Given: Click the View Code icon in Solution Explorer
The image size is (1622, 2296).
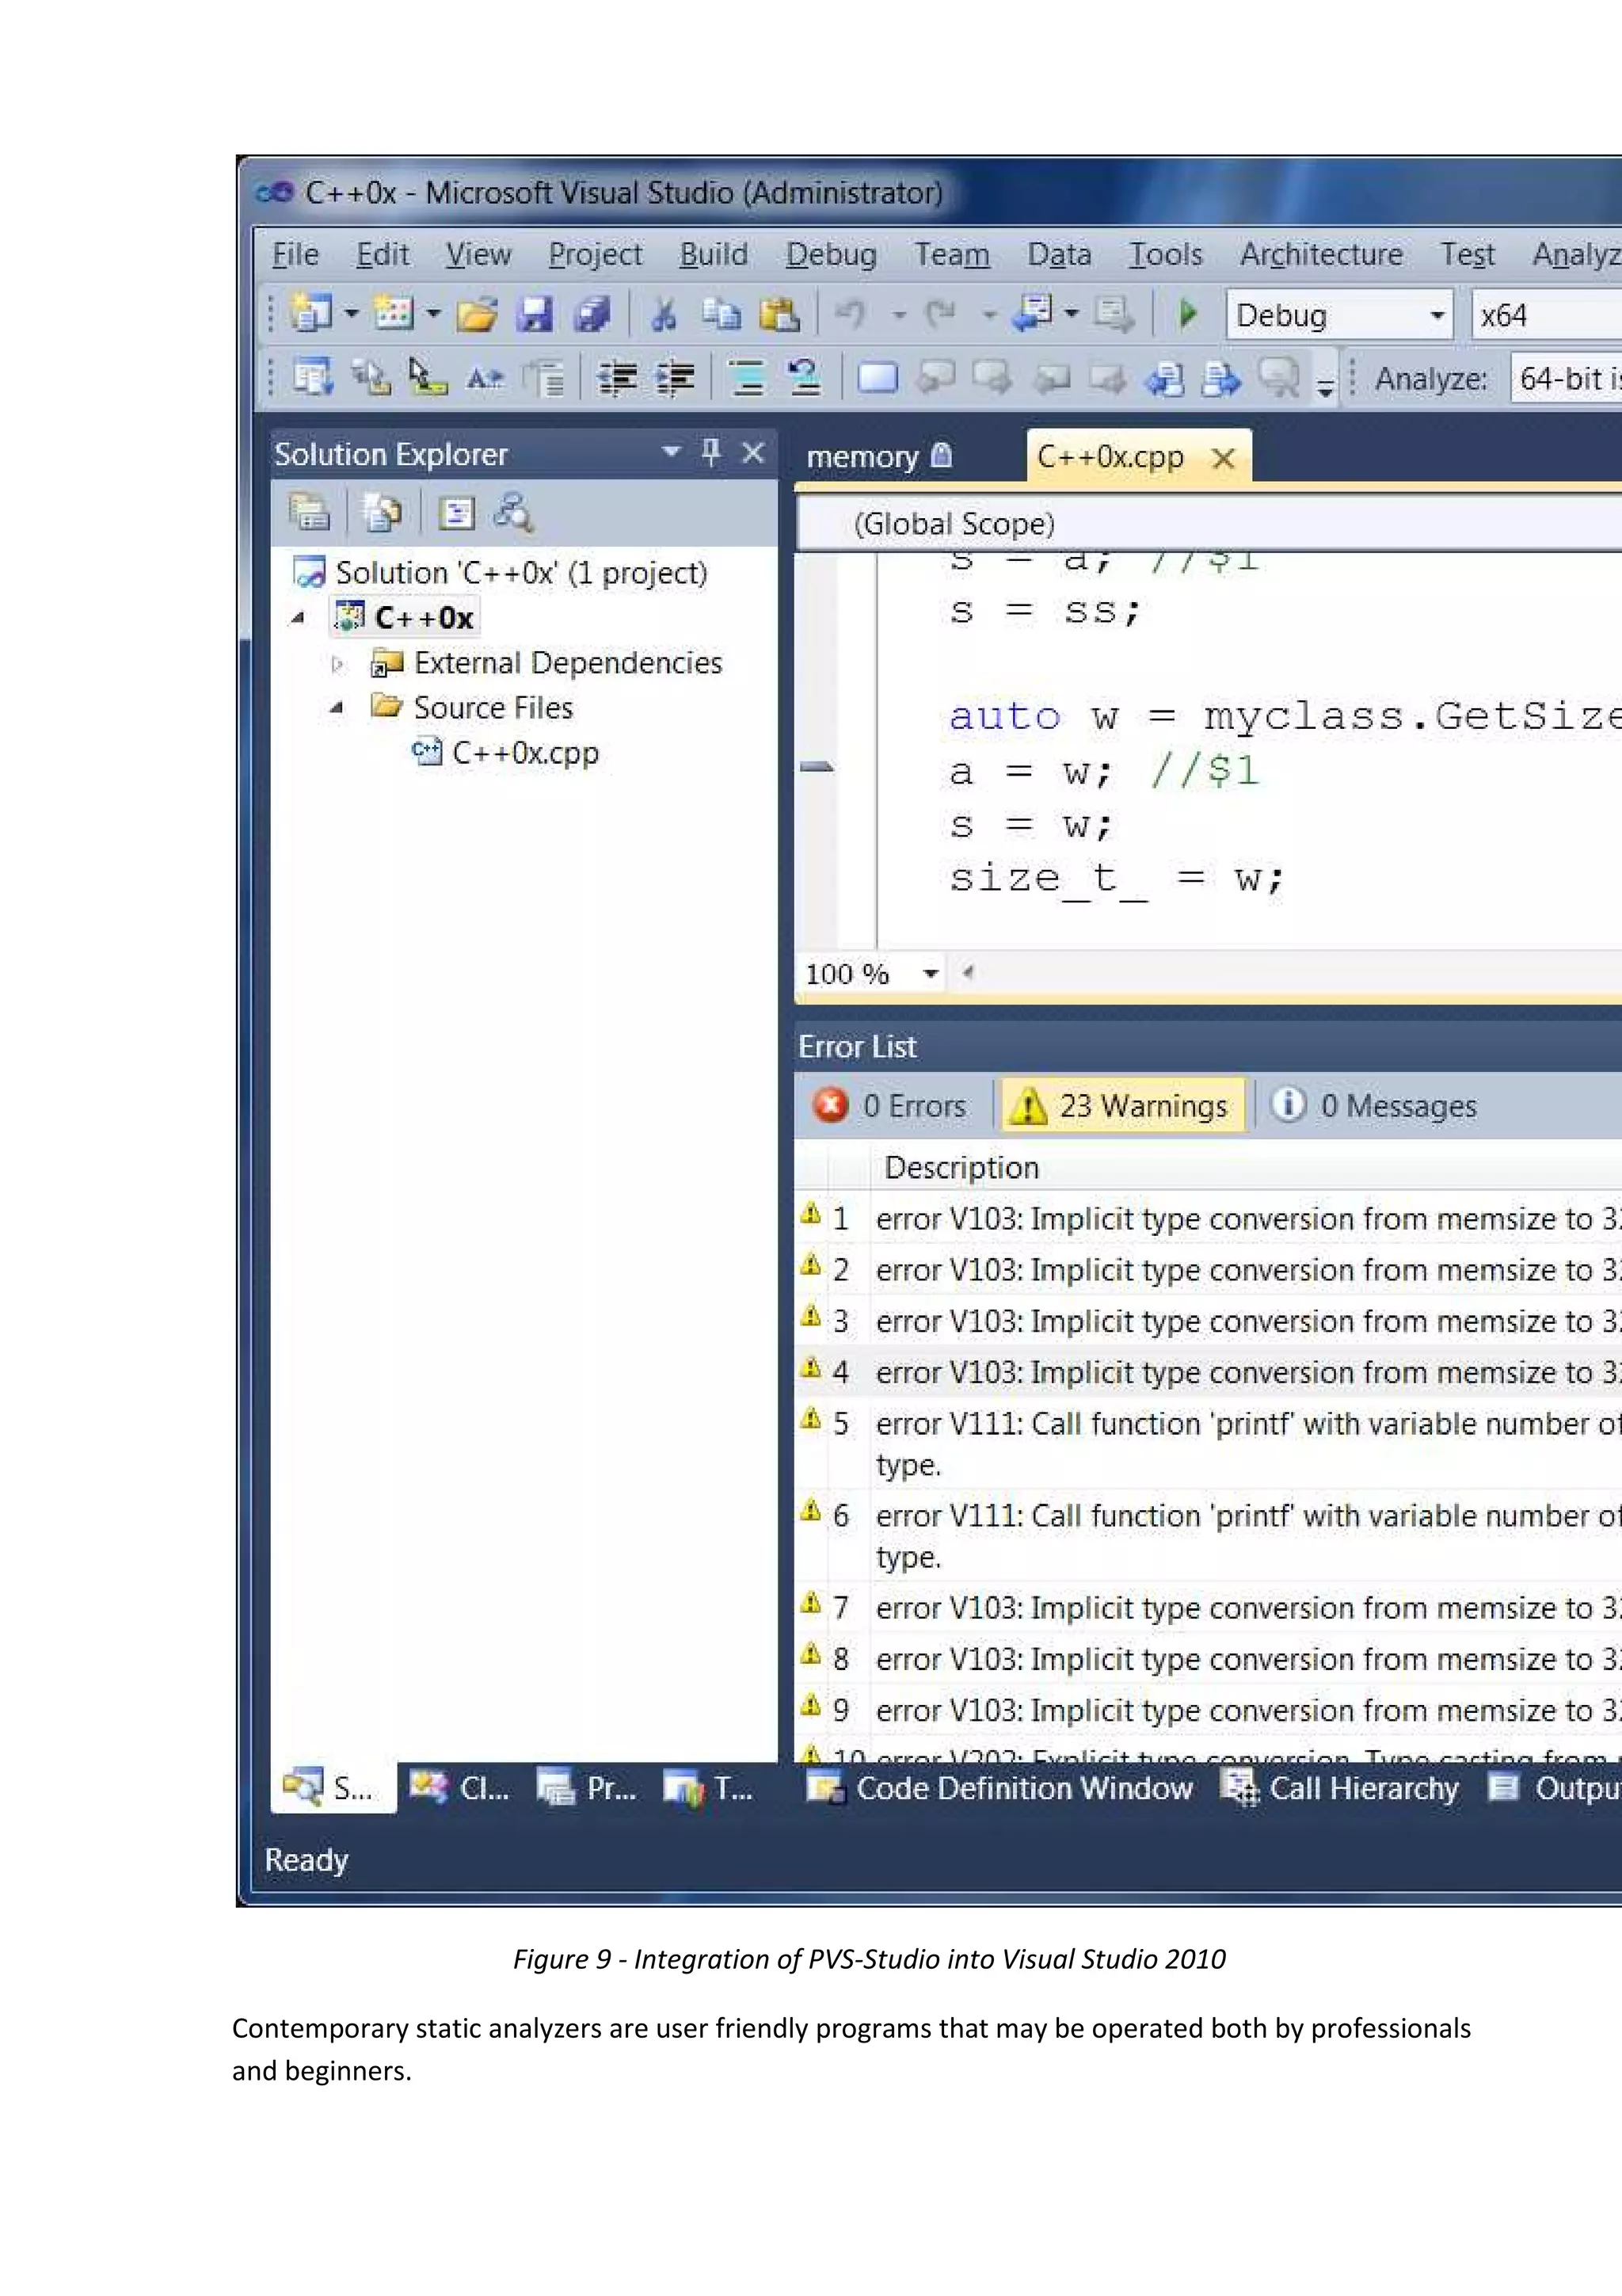Looking at the screenshot, I should pos(457,513).
